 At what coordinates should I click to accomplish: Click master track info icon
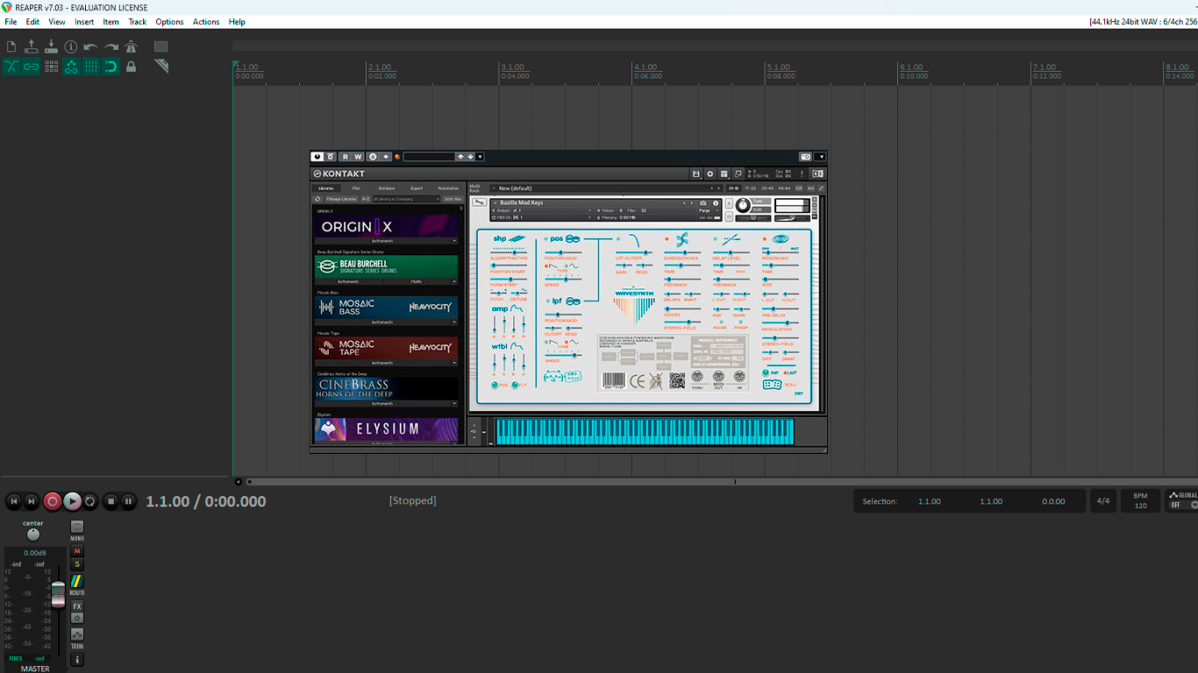(77, 659)
